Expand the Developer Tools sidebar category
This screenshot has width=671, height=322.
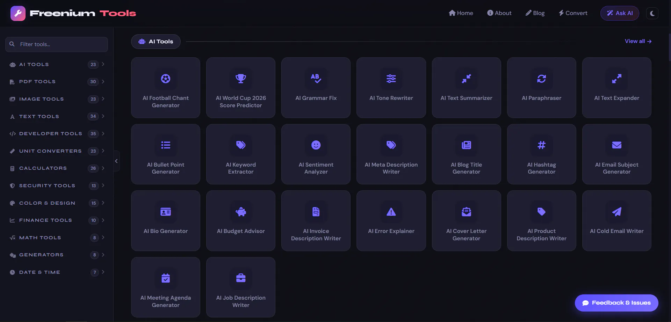click(x=57, y=133)
